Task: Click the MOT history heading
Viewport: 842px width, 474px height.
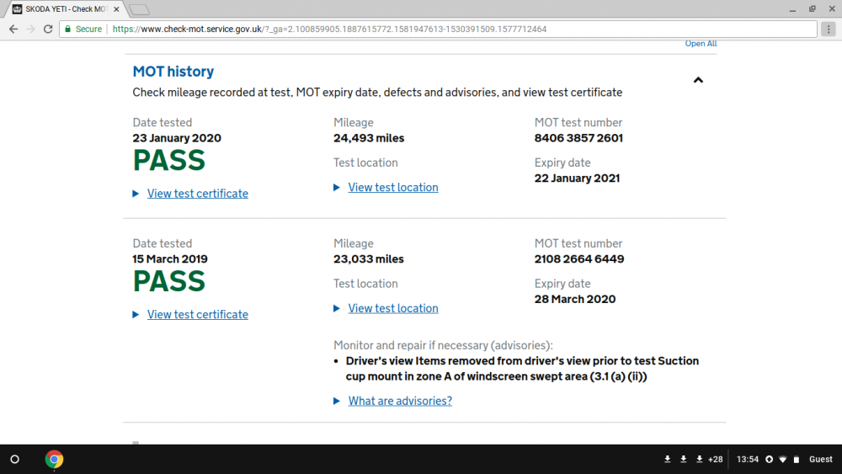Action: [173, 72]
